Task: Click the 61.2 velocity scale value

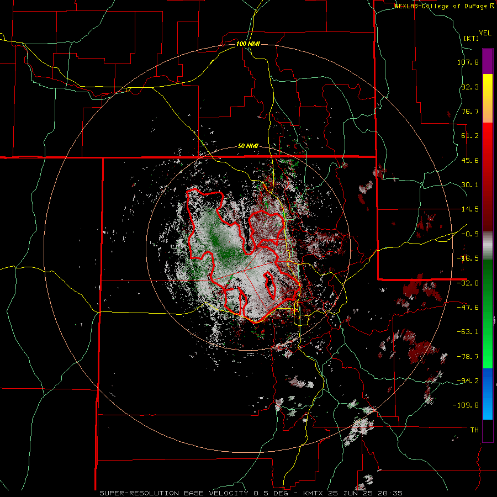Action: (x=470, y=136)
